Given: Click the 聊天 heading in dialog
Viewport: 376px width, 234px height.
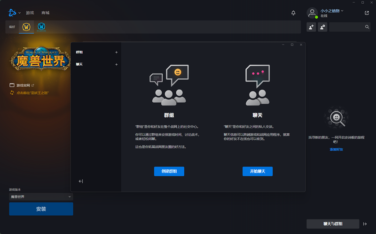Looking at the screenshot, I should tap(258, 115).
